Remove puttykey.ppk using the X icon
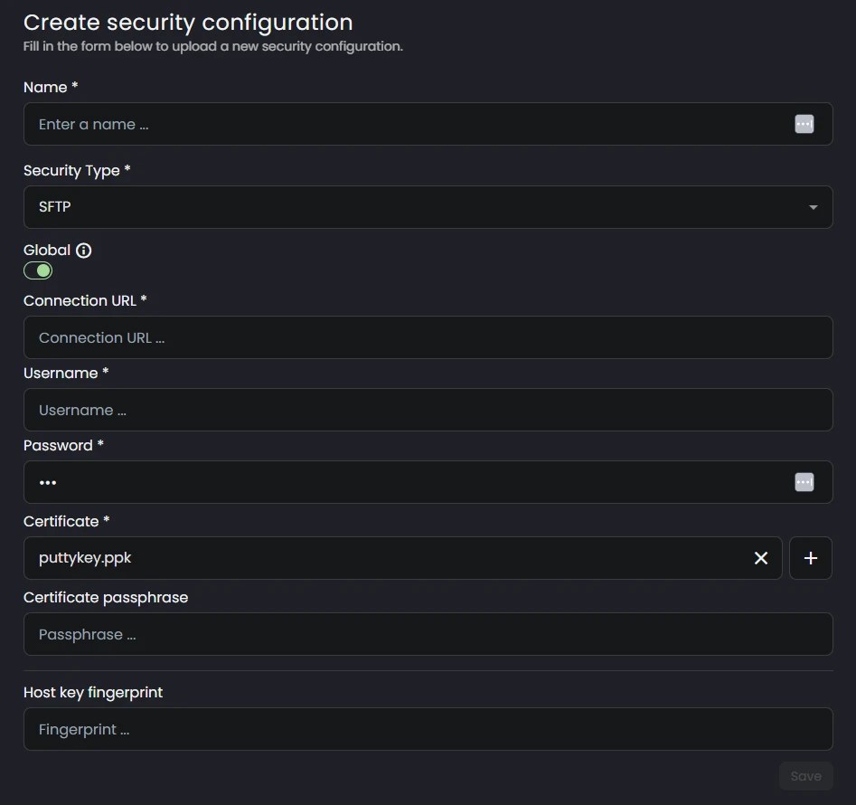The height and width of the screenshot is (805, 856). point(760,558)
